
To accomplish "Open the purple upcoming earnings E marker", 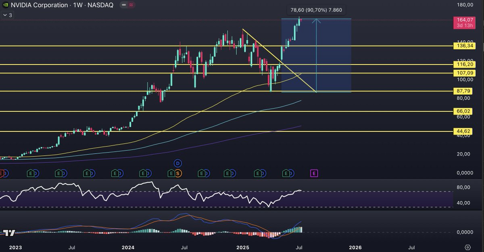I will [314, 173].
